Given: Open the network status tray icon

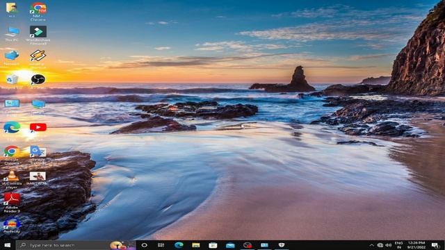Looking at the screenshot, I should (380, 245).
